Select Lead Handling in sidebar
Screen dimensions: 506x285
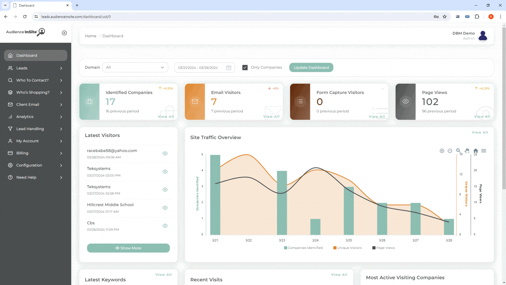click(x=35, y=129)
